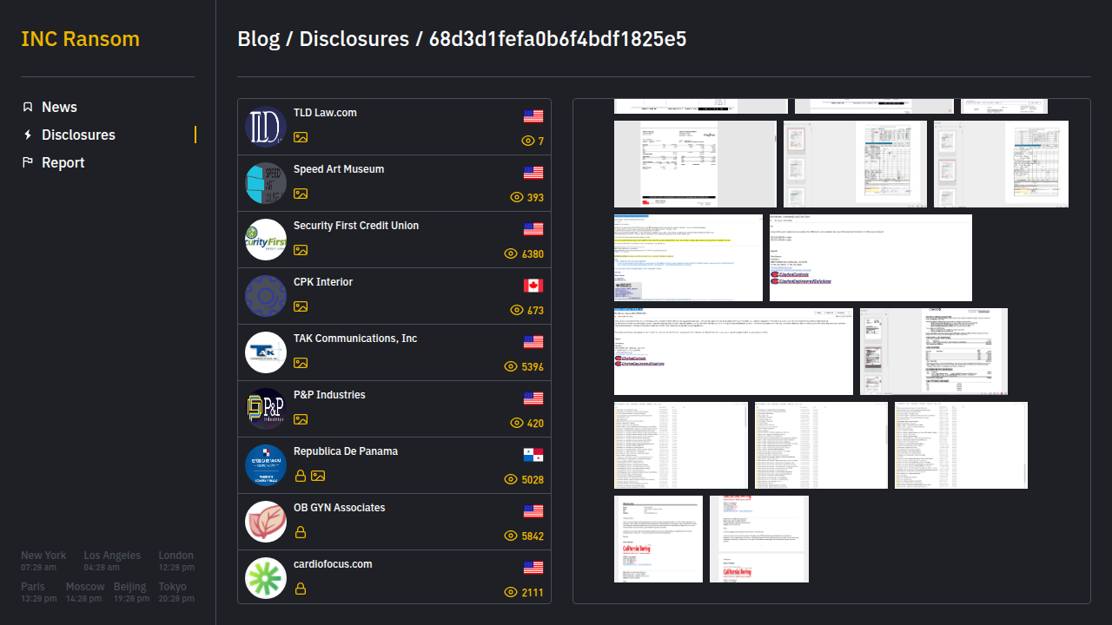
Task: Click the Panama flag on Republica De Panama
Action: point(533,455)
